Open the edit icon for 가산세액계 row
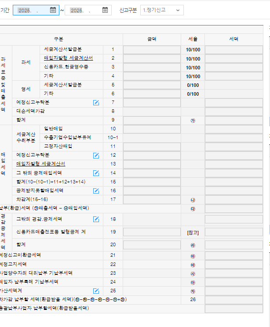 pyautogui.click(x=96, y=291)
